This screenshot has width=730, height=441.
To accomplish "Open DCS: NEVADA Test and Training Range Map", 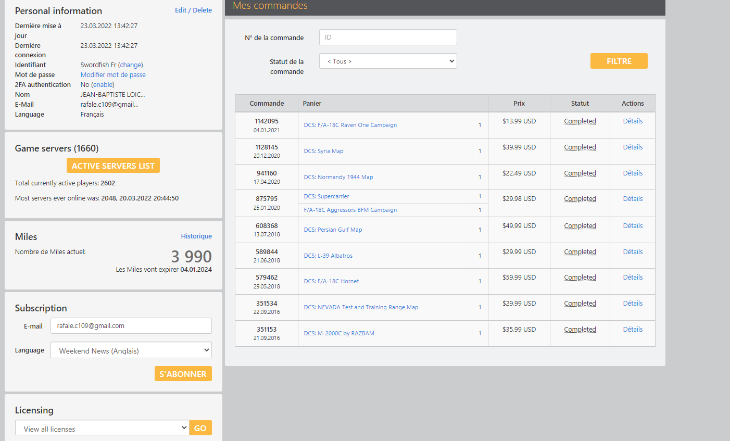I will [361, 307].
